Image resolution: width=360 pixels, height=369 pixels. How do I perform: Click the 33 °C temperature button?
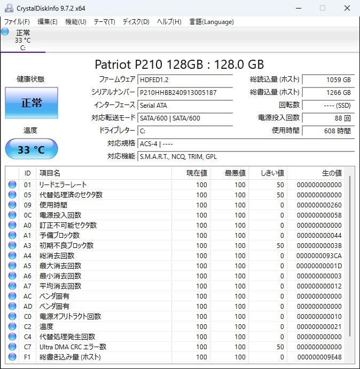tap(32, 149)
